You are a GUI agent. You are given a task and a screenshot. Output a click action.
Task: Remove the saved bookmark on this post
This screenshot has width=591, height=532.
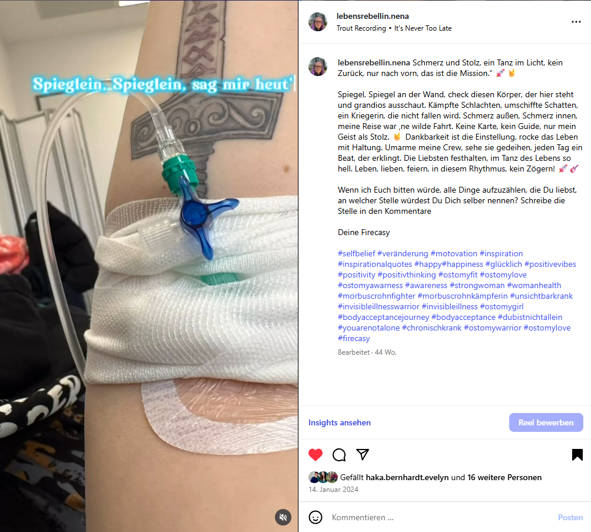tap(577, 455)
